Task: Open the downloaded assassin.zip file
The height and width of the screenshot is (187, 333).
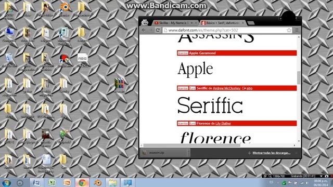Action: point(163,153)
